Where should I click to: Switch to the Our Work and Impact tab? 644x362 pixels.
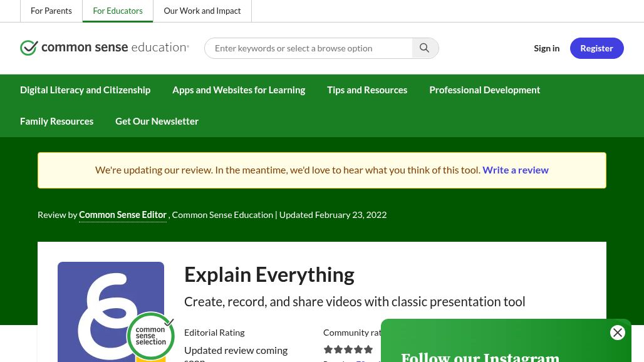click(202, 11)
